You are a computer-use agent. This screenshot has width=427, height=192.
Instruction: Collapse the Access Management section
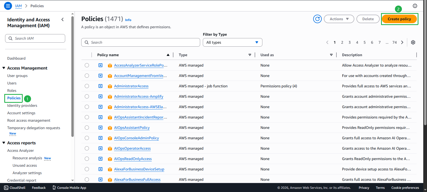tap(4, 68)
